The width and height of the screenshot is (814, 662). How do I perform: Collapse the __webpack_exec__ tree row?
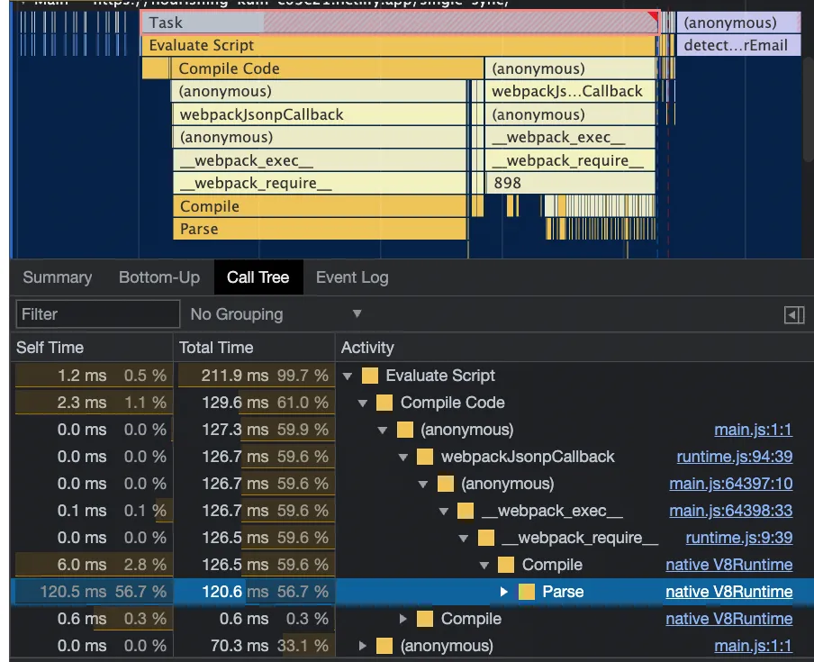click(443, 511)
